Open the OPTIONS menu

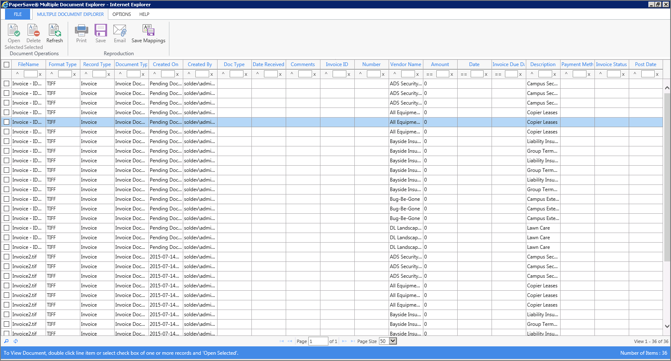122,14
